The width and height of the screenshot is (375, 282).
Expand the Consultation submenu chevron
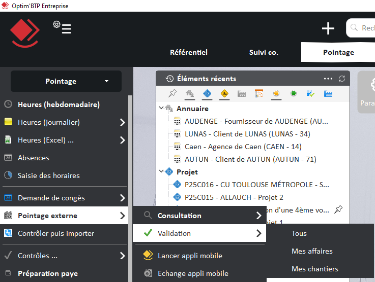click(x=259, y=216)
